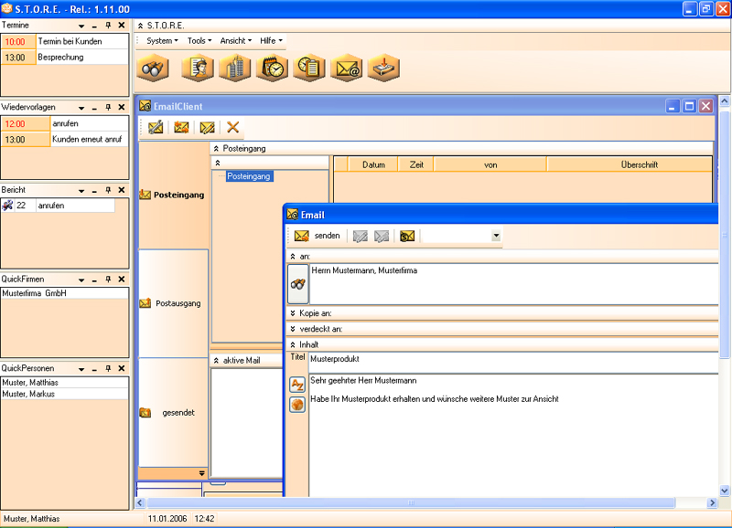Click the senden button label
Image resolution: width=732 pixels, height=528 pixels.
click(327, 236)
